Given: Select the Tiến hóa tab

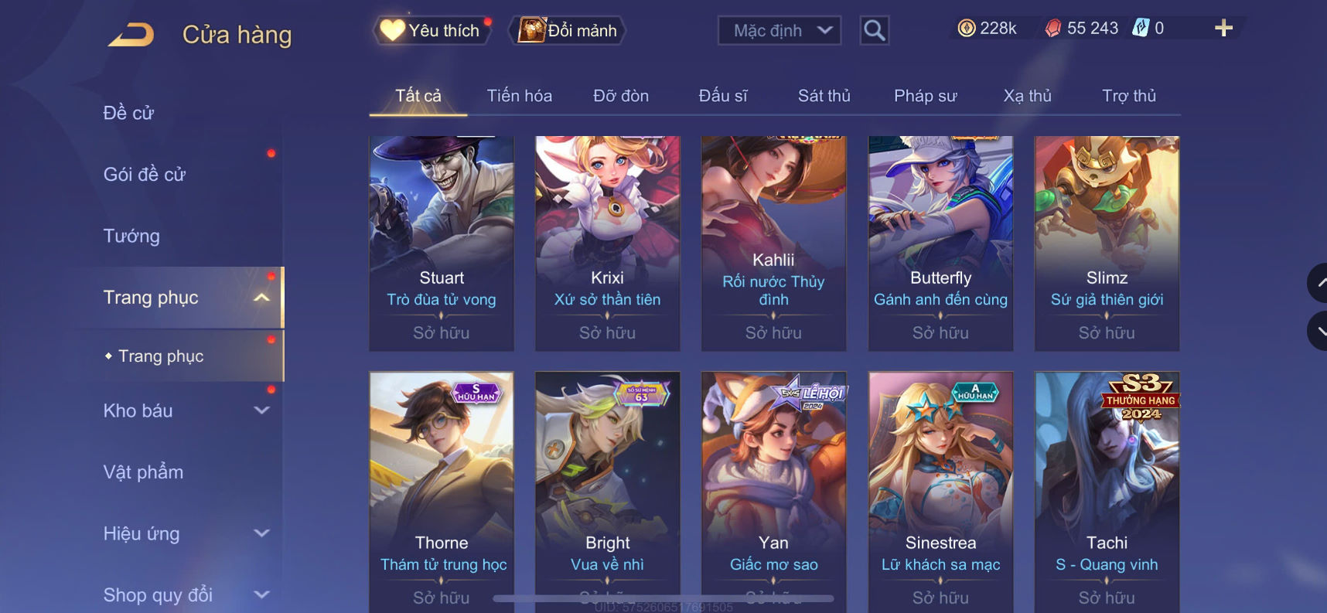Looking at the screenshot, I should pyautogui.click(x=520, y=96).
